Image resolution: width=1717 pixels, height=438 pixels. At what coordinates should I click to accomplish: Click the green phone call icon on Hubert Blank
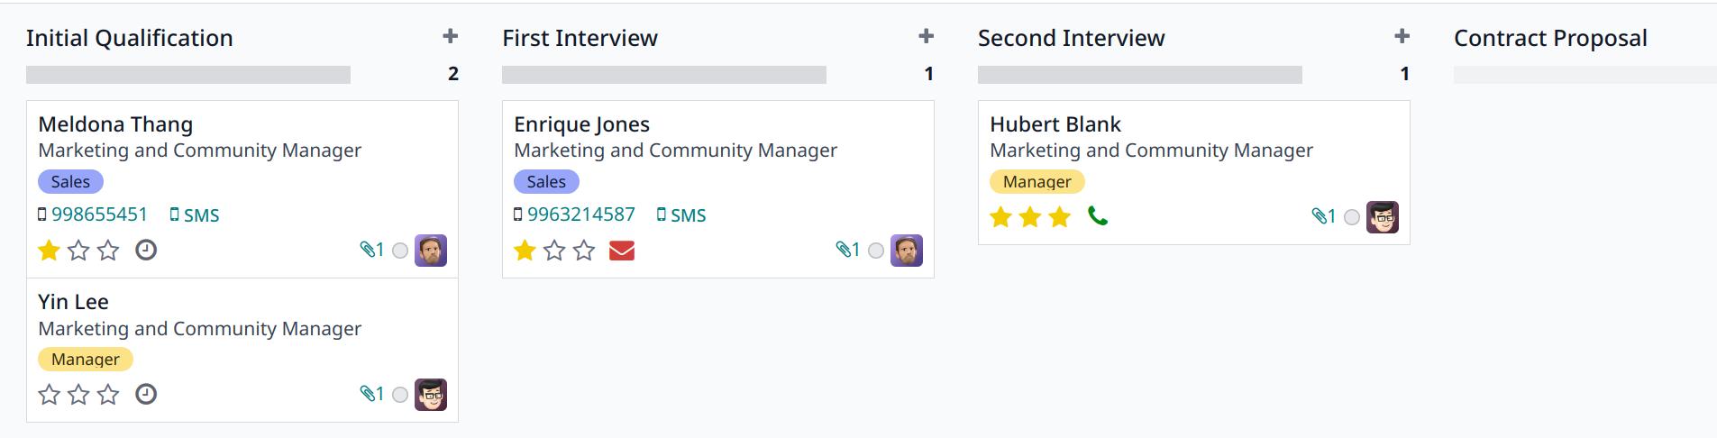[1098, 216]
